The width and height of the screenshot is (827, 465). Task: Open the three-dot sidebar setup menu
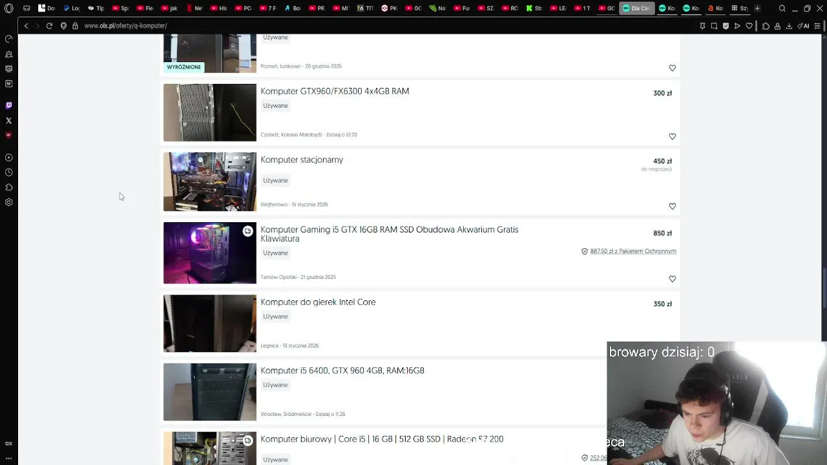click(x=8, y=459)
